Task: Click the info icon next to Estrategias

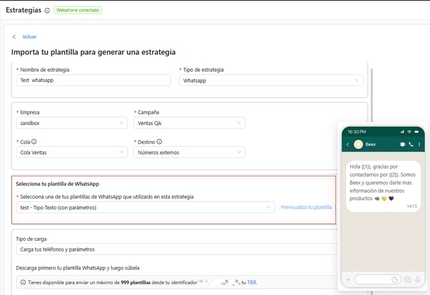Action: click(47, 10)
